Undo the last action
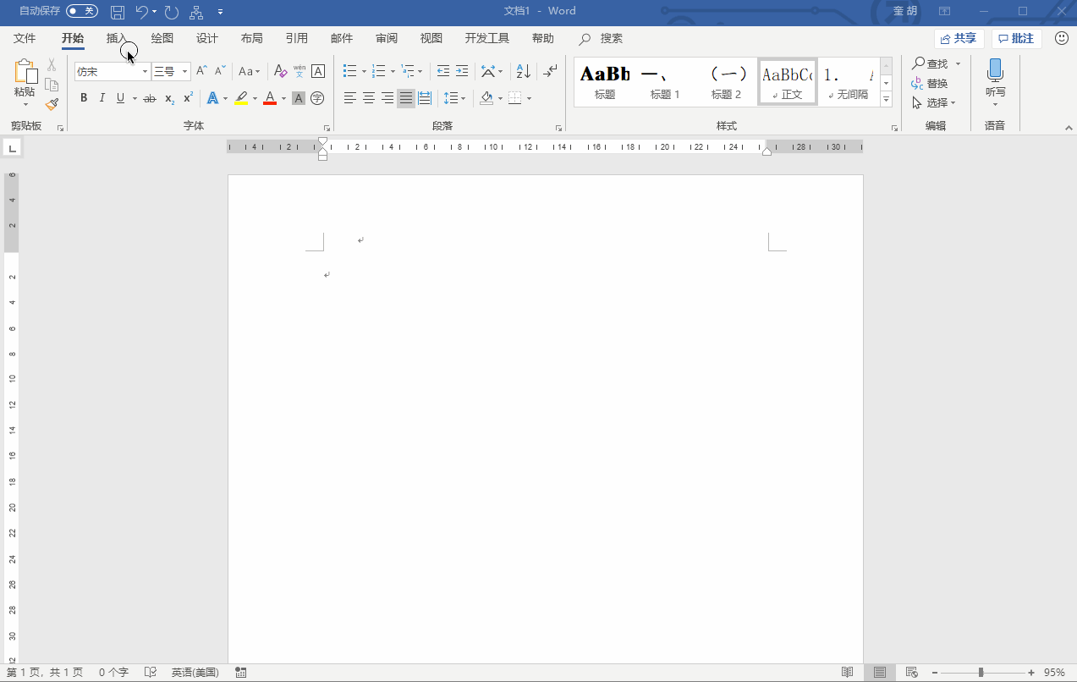 coord(142,12)
